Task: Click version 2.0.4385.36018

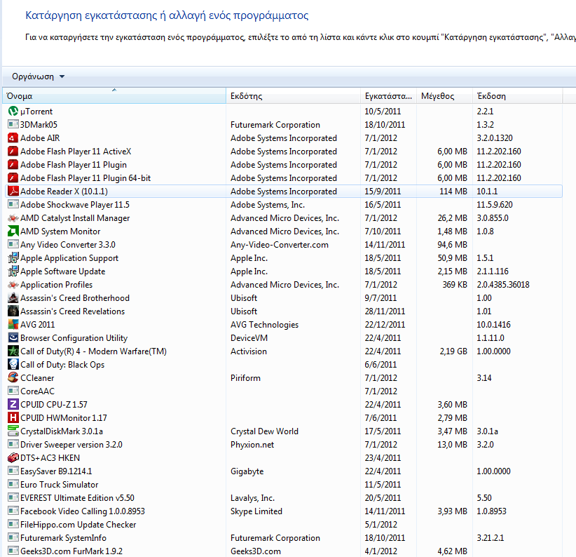Action: (503, 285)
